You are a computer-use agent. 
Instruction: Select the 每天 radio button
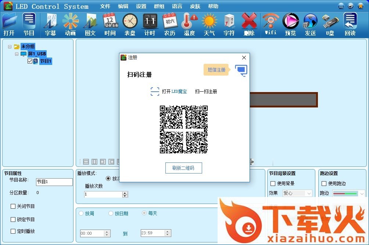144,213
